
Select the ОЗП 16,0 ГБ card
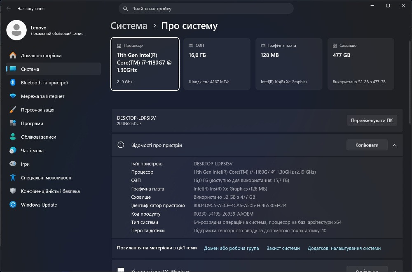coord(217,64)
